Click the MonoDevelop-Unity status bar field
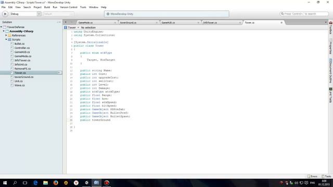 (166, 14)
